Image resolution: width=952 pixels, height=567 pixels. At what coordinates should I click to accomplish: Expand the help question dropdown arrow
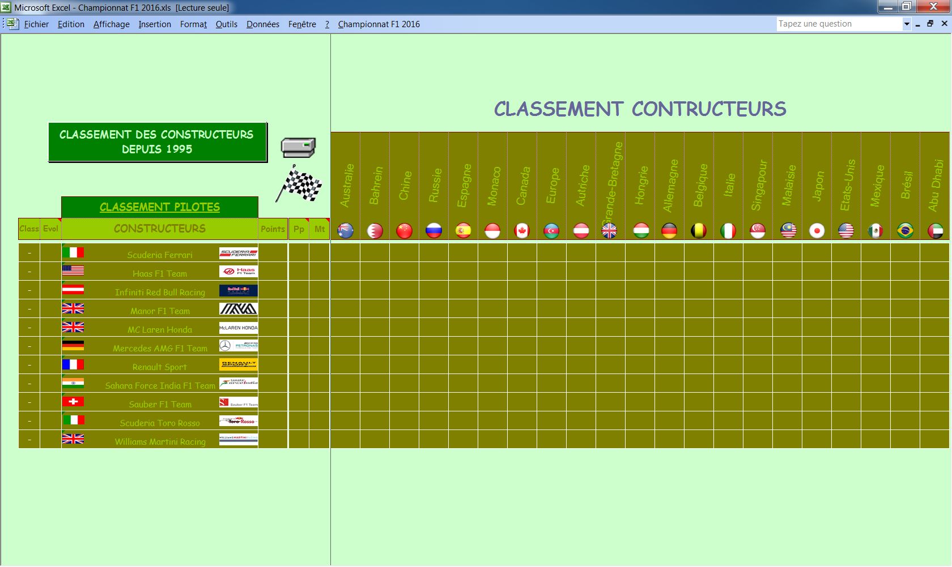click(x=907, y=24)
